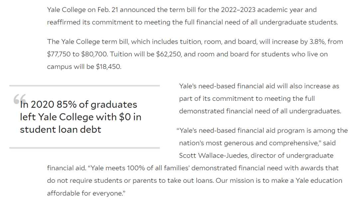Click the bottom gray divider line below quote
This screenshot has width=359, height=203.
pos(84,148)
